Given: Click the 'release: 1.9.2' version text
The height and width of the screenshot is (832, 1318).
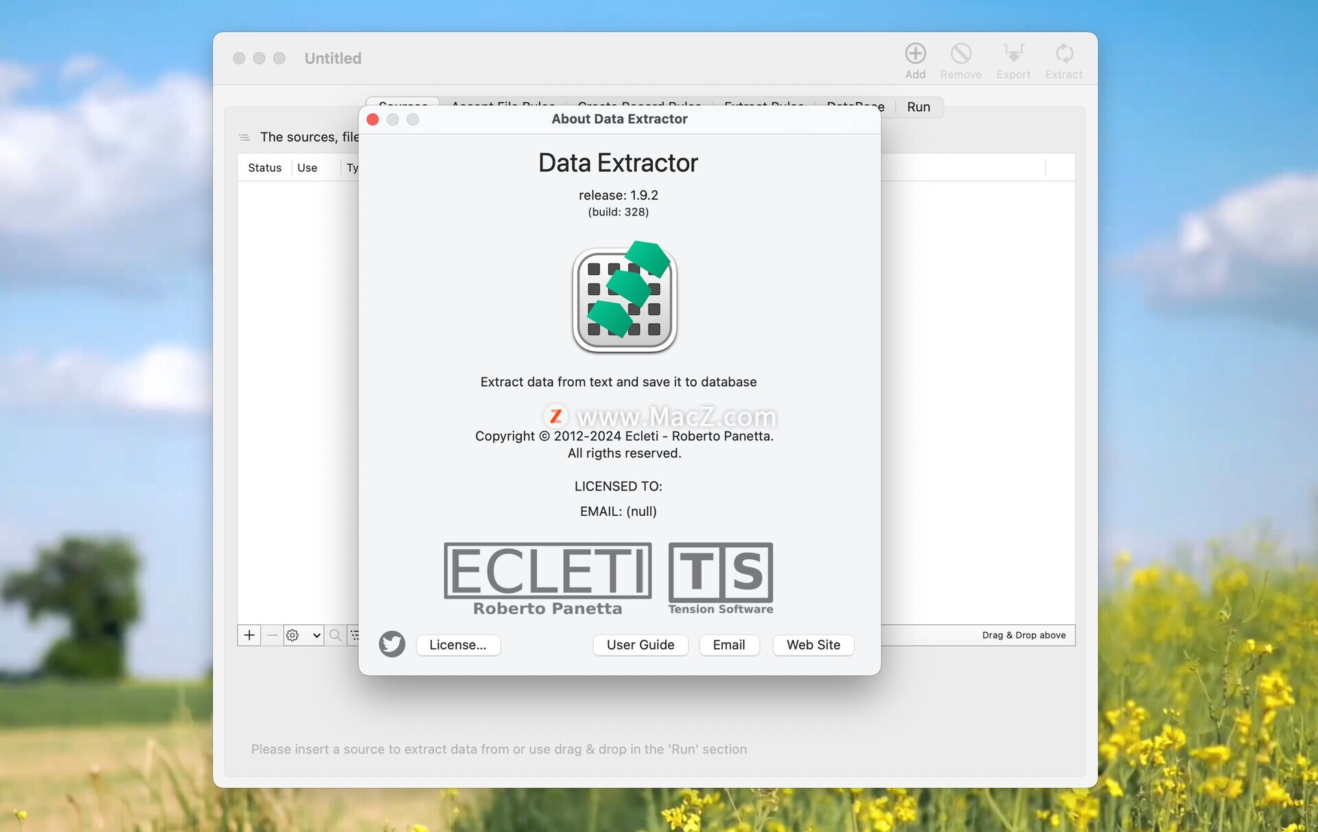Looking at the screenshot, I should (x=618, y=195).
